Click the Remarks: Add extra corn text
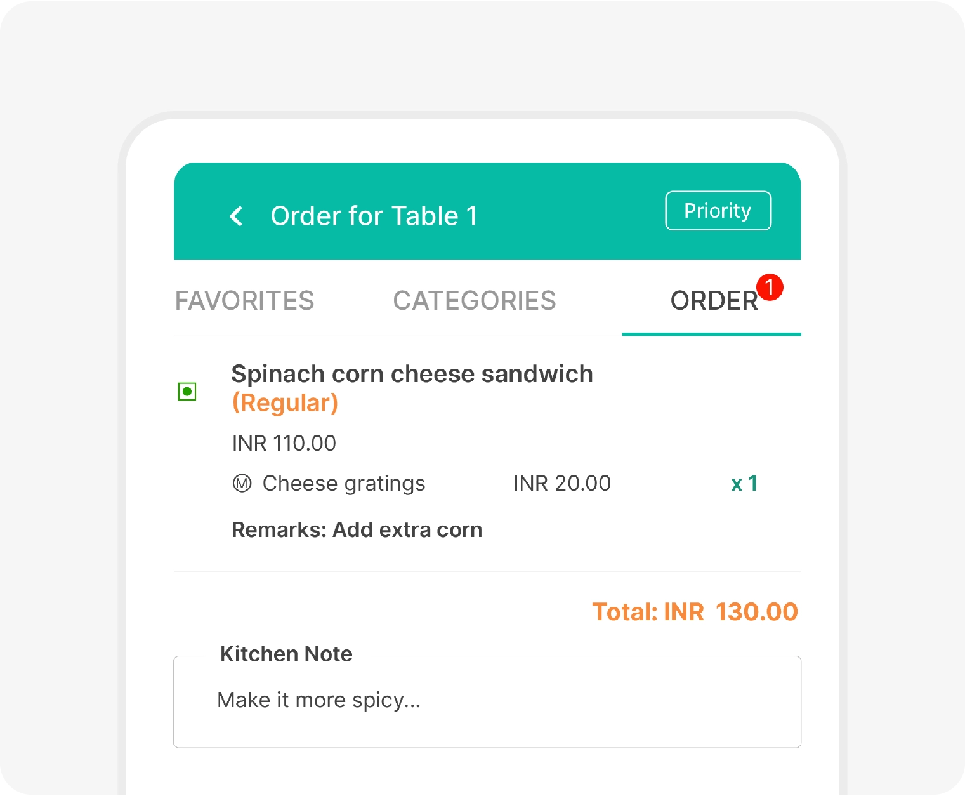The image size is (965, 796). [x=357, y=529]
